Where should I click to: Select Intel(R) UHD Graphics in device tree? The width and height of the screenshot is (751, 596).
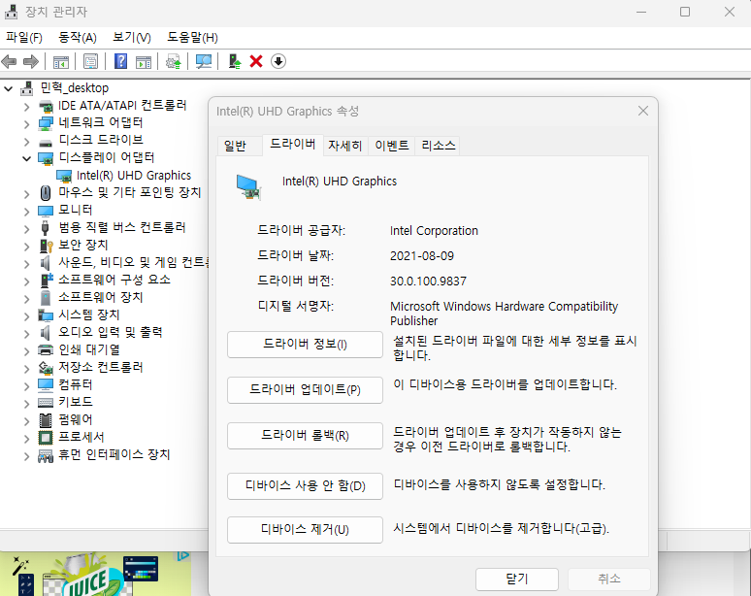[x=134, y=176]
